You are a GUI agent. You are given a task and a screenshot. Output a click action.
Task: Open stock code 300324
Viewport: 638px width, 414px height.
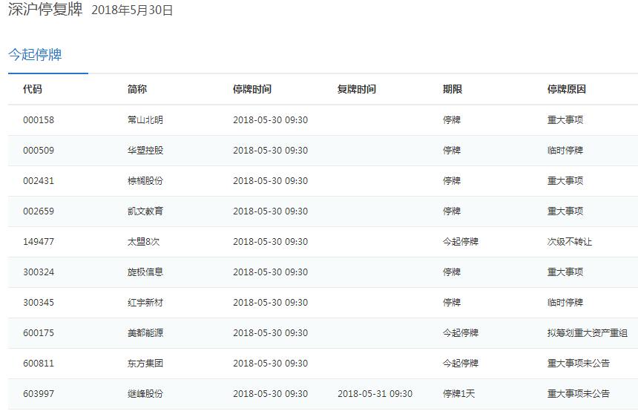click(x=39, y=272)
